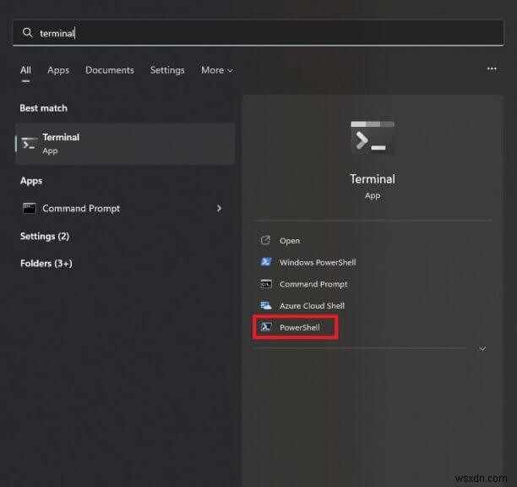Switch to the Apps tab
The height and width of the screenshot is (487, 517).
coord(58,70)
